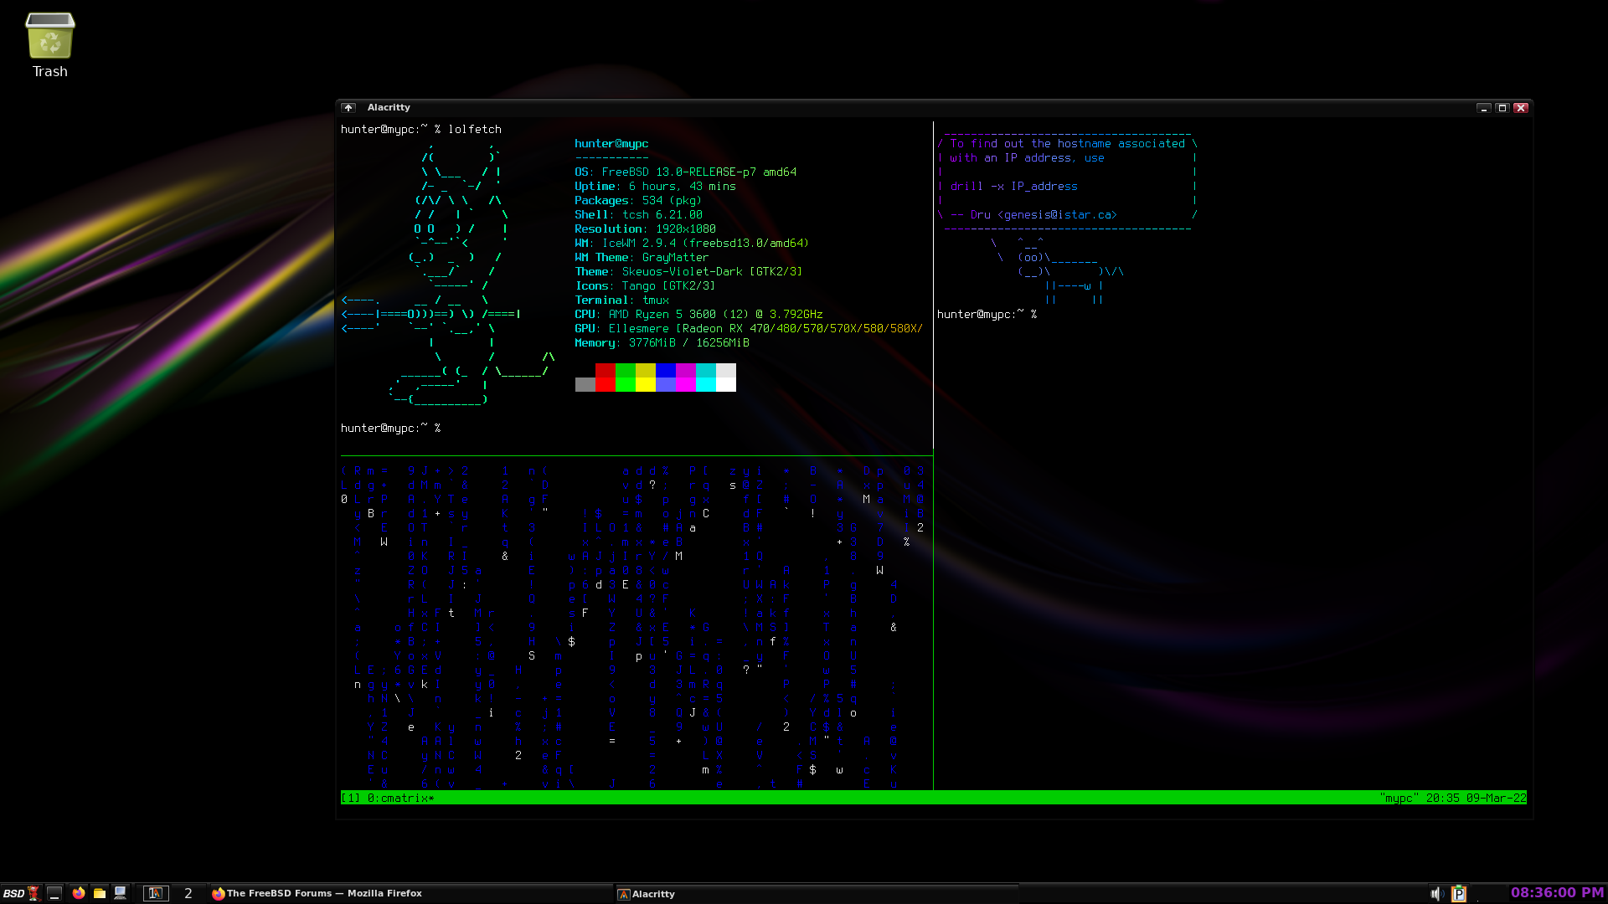
Task: Focus the right pane shell prompt
Action: 987,314
